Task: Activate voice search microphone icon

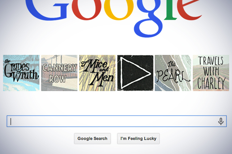Action: click(221, 121)
